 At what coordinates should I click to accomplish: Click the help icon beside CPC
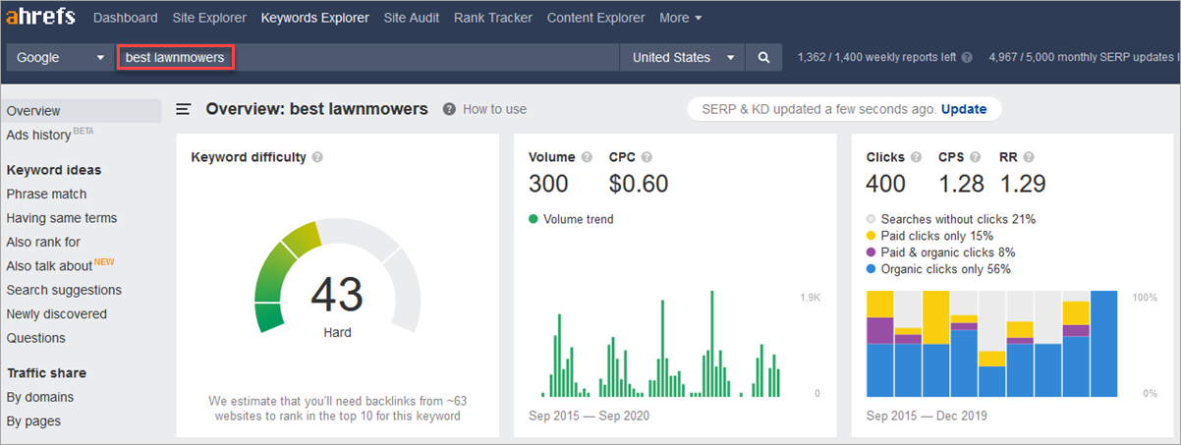647,157
